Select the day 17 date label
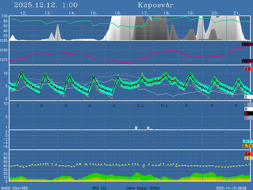 pos(145,13)
